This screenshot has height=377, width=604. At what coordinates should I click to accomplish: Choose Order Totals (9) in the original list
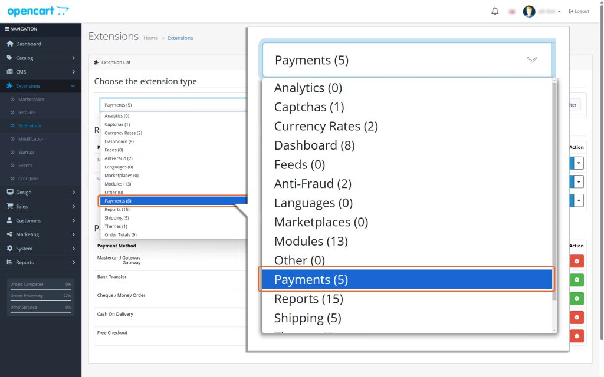120,234
